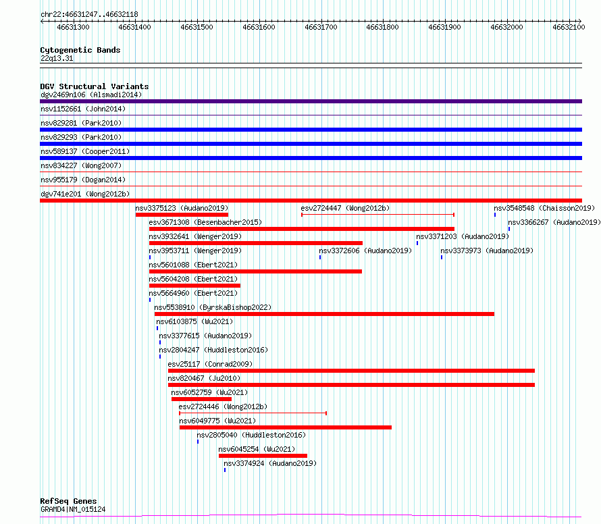
Task: Click nsv589137 (Cooper2011) variant label
Action: point(85,151)
